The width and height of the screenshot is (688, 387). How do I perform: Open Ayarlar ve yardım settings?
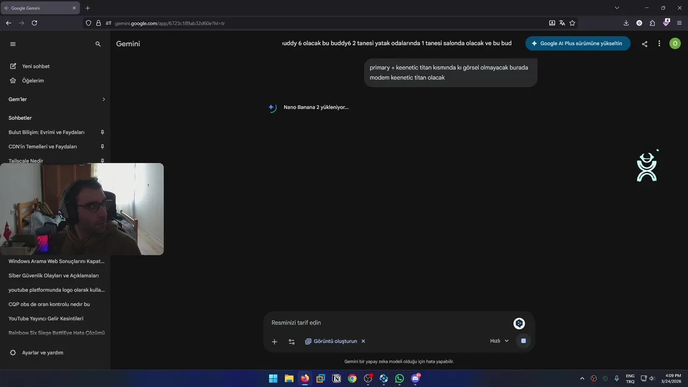[x=37, y=353]
